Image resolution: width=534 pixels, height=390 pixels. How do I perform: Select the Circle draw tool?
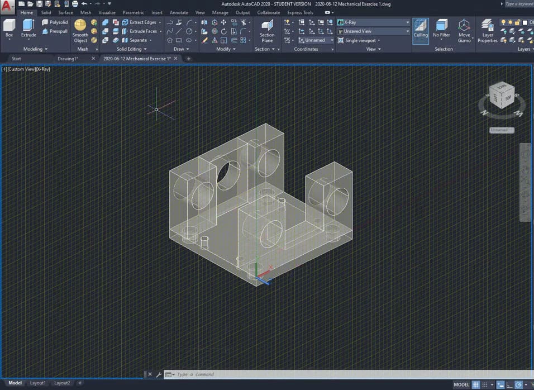coord(189,31)
